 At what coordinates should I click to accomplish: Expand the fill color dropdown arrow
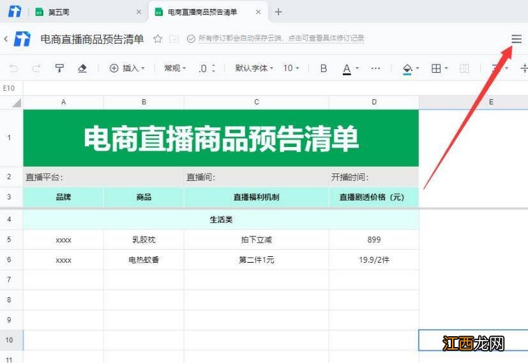click(418, 68)
